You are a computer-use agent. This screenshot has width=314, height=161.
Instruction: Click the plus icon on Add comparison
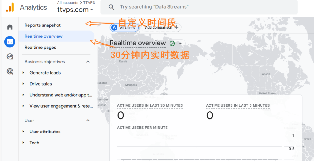click(x=176, y=28)
